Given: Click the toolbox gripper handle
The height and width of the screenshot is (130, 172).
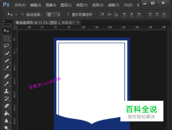Looking at the screenshot, I should pos(7,24).
